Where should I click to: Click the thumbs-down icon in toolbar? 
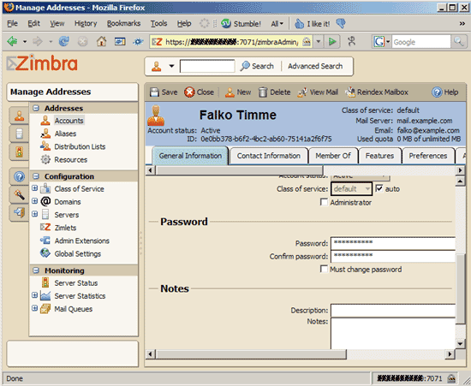[340, 23]
